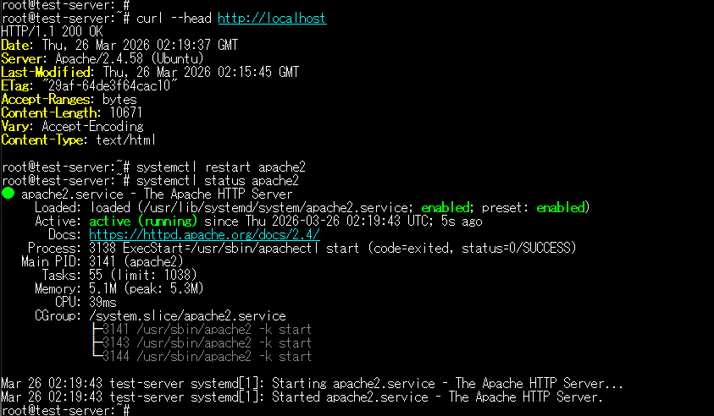Click the "Content-Length" header label

[x=49, y=112]
